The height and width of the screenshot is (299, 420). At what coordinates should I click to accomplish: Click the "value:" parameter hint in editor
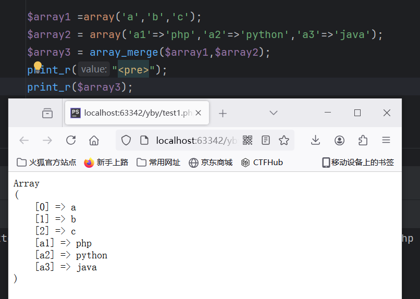[x=94, y=69]
